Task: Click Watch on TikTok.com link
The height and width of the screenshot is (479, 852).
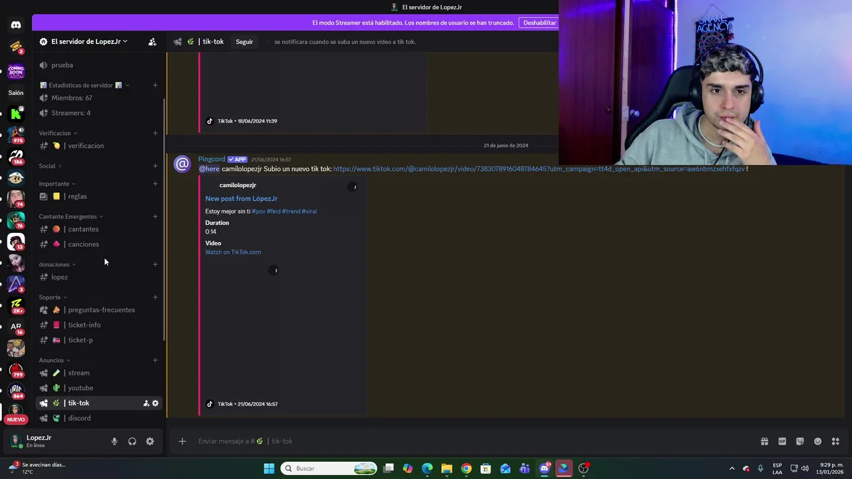Action: [233, 252]
